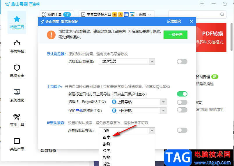Click the vertical scrollbar in main window

[231, 37]
